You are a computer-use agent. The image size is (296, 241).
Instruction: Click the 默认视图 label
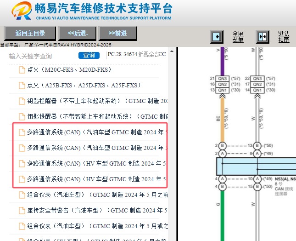pos(284,37)
